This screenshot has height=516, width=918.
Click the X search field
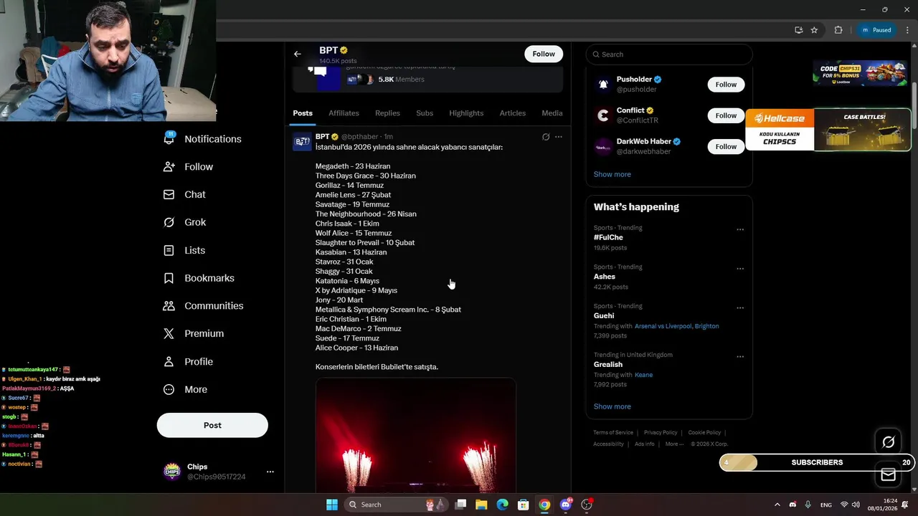[x=669, y=54]
